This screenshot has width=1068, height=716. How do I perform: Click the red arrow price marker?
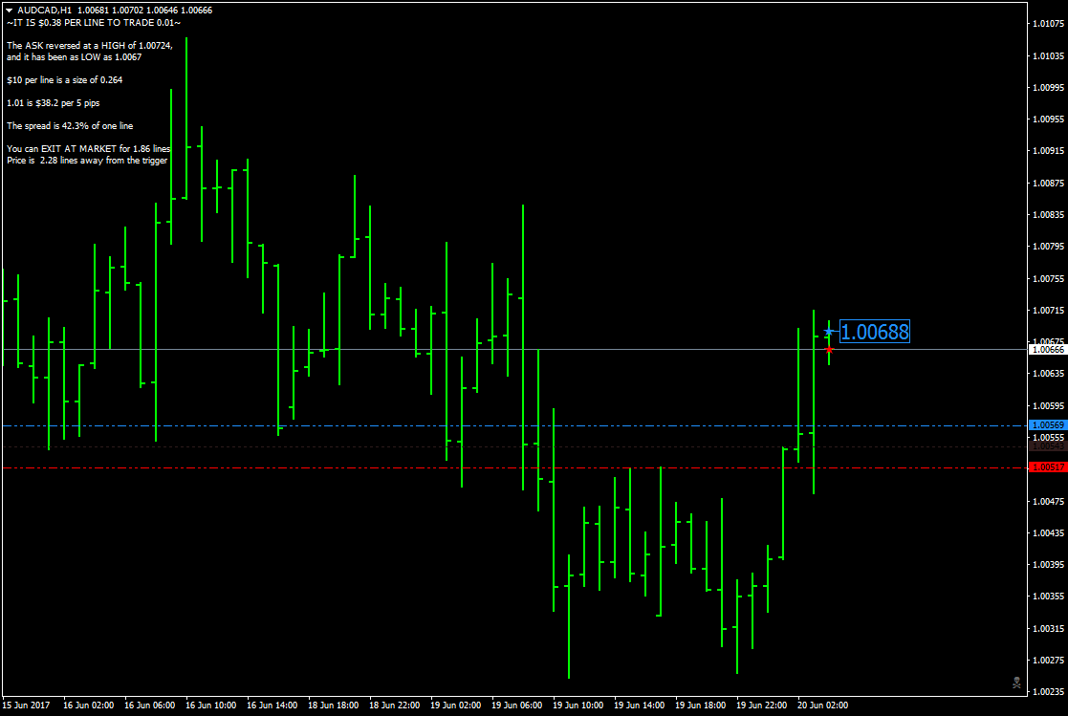tap(828, 352)
